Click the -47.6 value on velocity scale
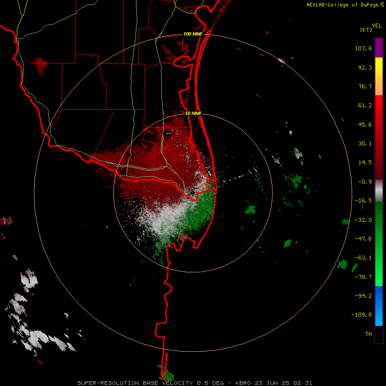 point(363,239)
